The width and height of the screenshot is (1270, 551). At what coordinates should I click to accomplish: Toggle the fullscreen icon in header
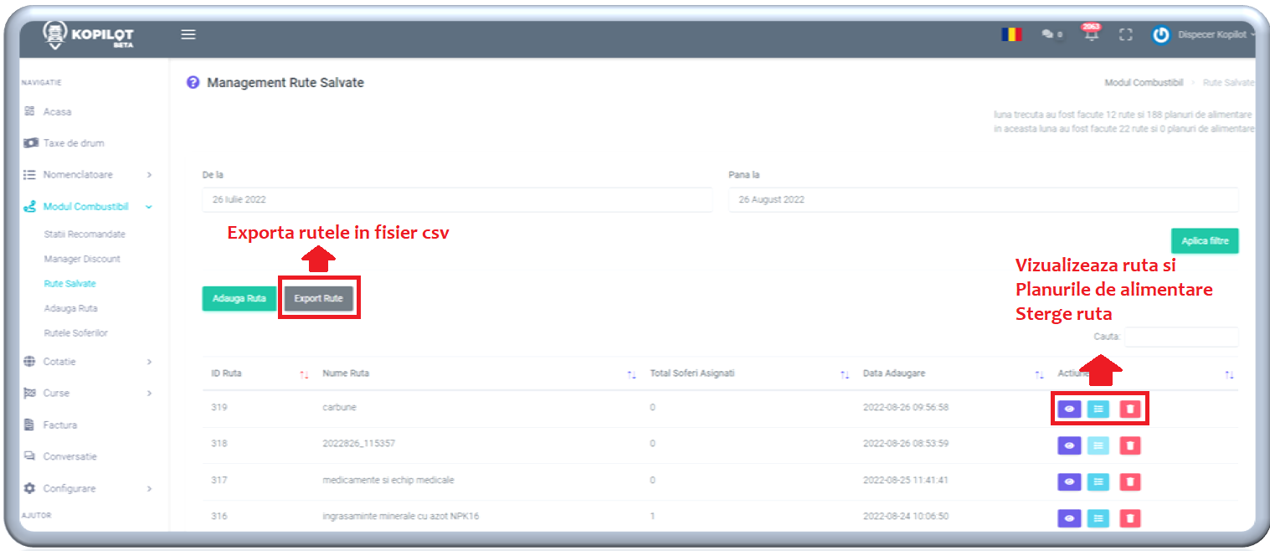(x=1125, y=35)
